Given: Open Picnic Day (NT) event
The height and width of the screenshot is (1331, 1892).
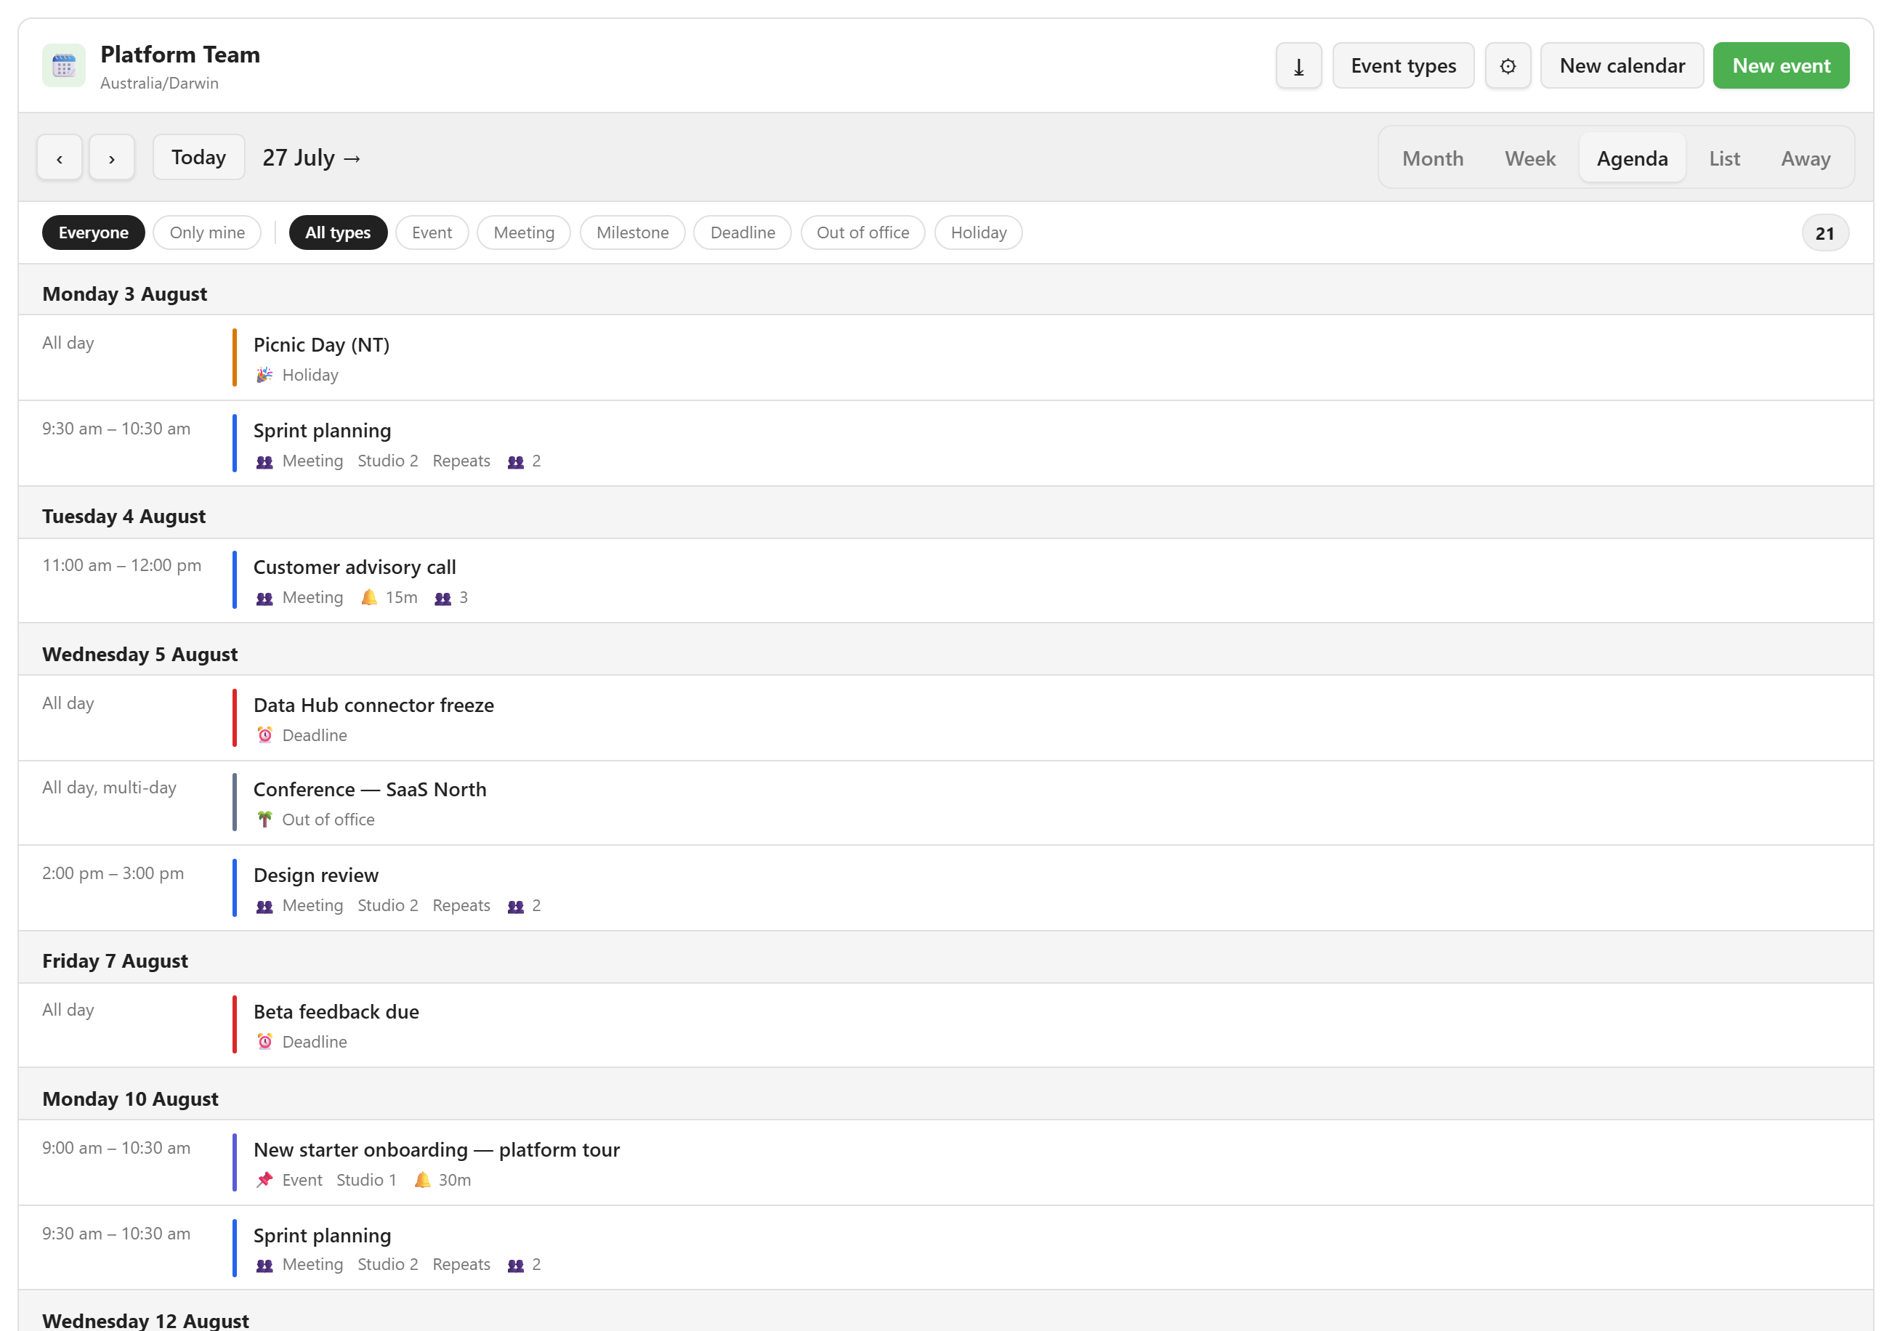Looking at the screenshot, I should 946,357.
